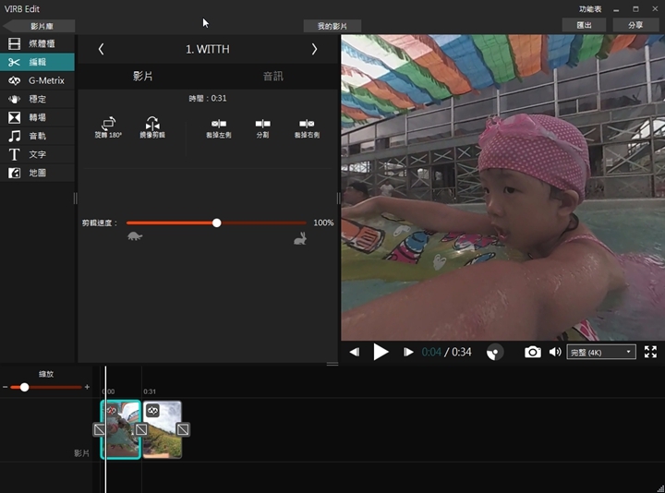Click the 0:04 current time readout
This screenshot has height=493, width=665.
[x=431, y=353]
